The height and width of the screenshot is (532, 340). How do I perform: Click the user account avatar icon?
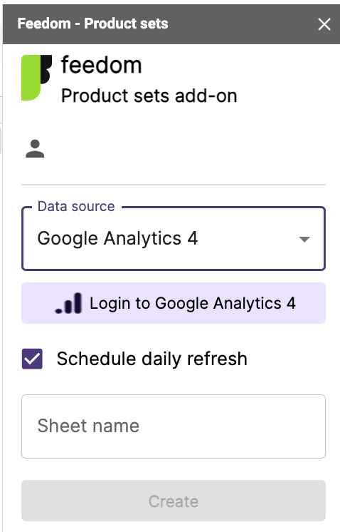(35, 148)
